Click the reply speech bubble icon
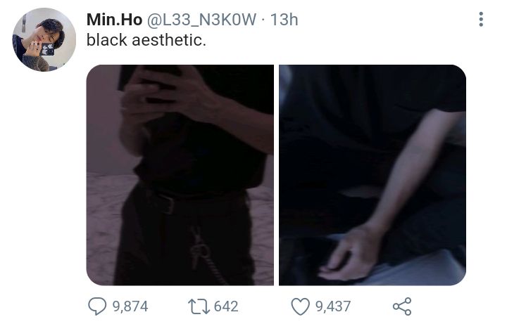The width and height of the screenshot is (507, 324). (x=97, y=306)
